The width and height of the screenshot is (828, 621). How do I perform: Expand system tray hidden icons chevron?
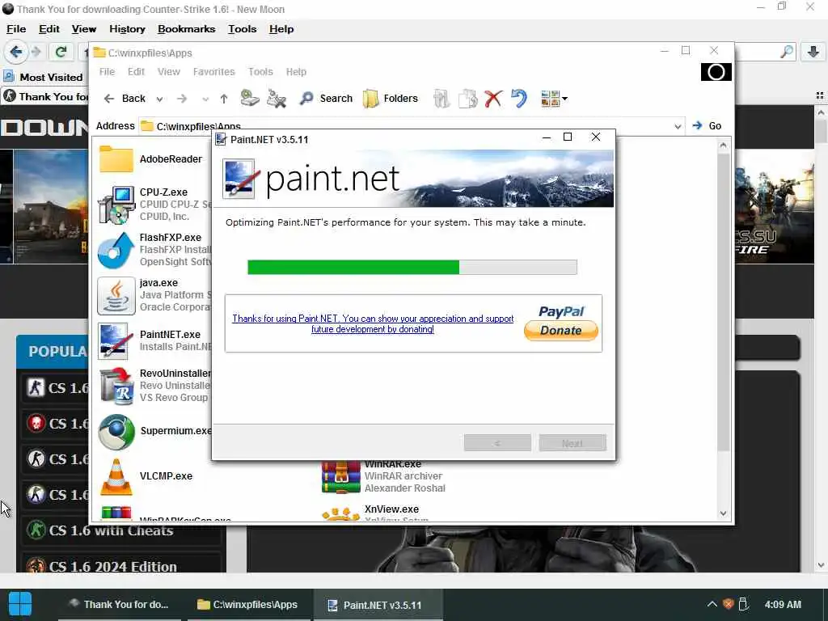pyautogui.click(x=712, y=604)
